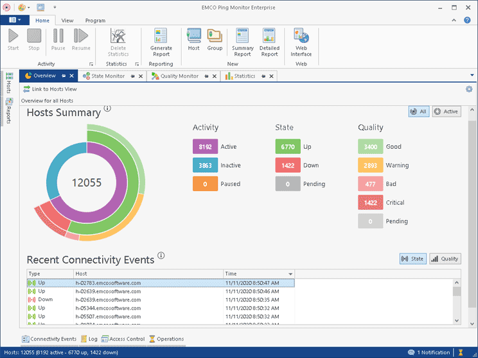Click Link to Hosts View
478x358 pixels.
[x=50, y=89]
